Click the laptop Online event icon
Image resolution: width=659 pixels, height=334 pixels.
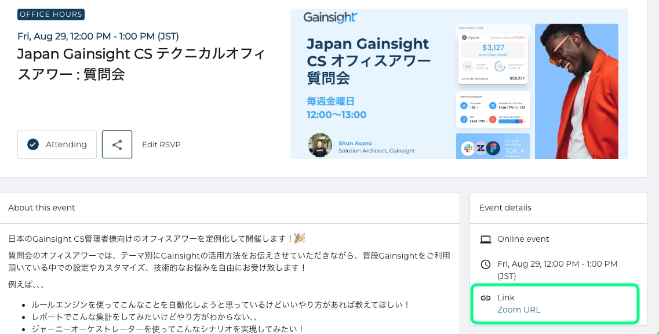(x=486, y=239)
